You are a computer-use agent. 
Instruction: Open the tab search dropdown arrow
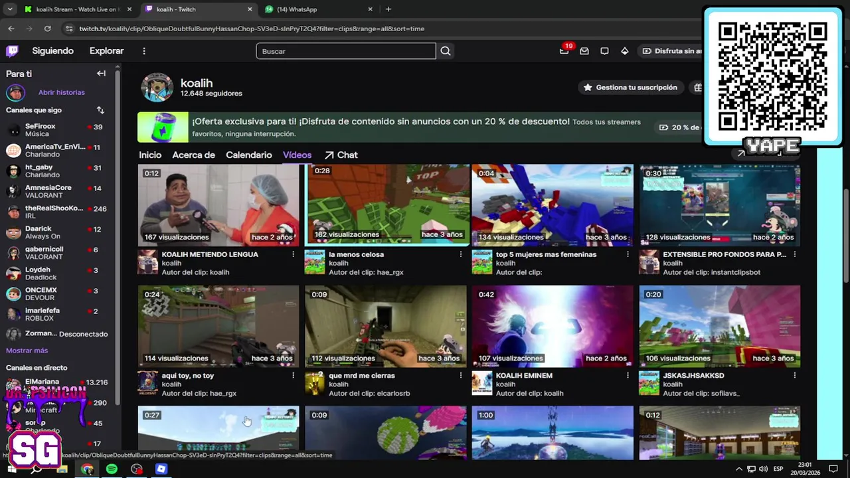coord(9,9)
